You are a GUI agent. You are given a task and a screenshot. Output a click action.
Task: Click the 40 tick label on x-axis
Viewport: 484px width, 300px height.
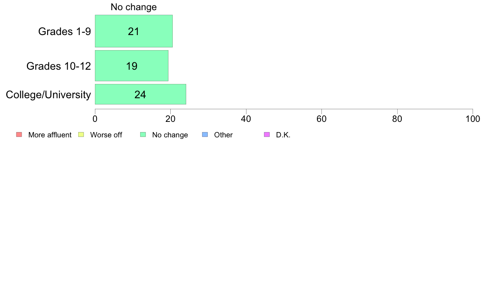(246, 119)
